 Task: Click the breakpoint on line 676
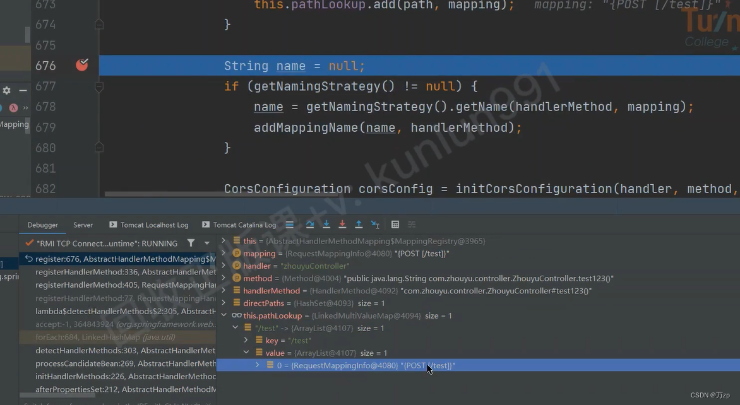tap(81, 65)
